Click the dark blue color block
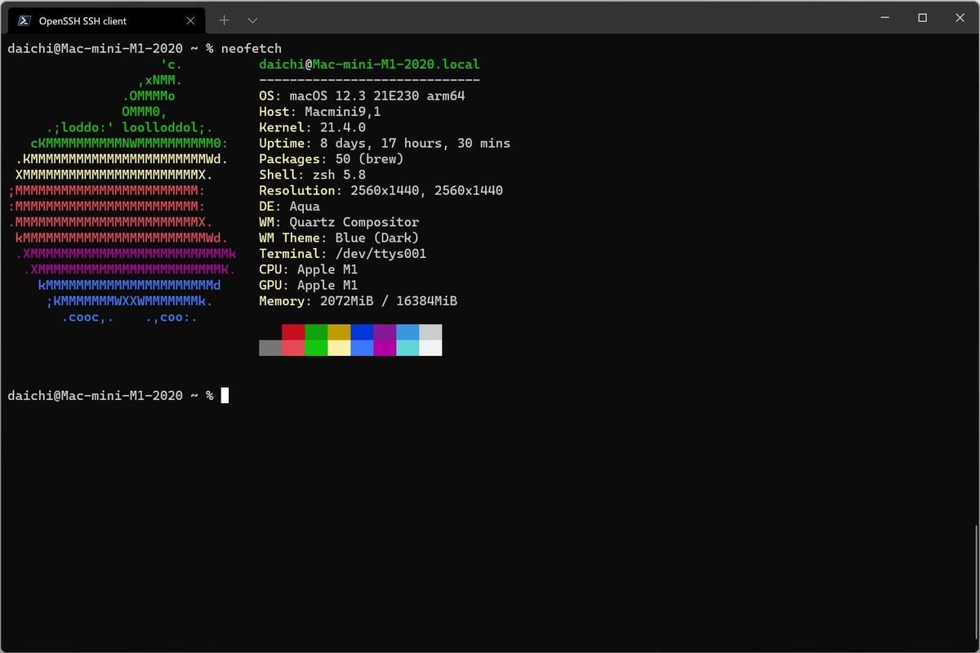Screen dimensions: 980x653 pyautogui.click(x=362, y=332)
